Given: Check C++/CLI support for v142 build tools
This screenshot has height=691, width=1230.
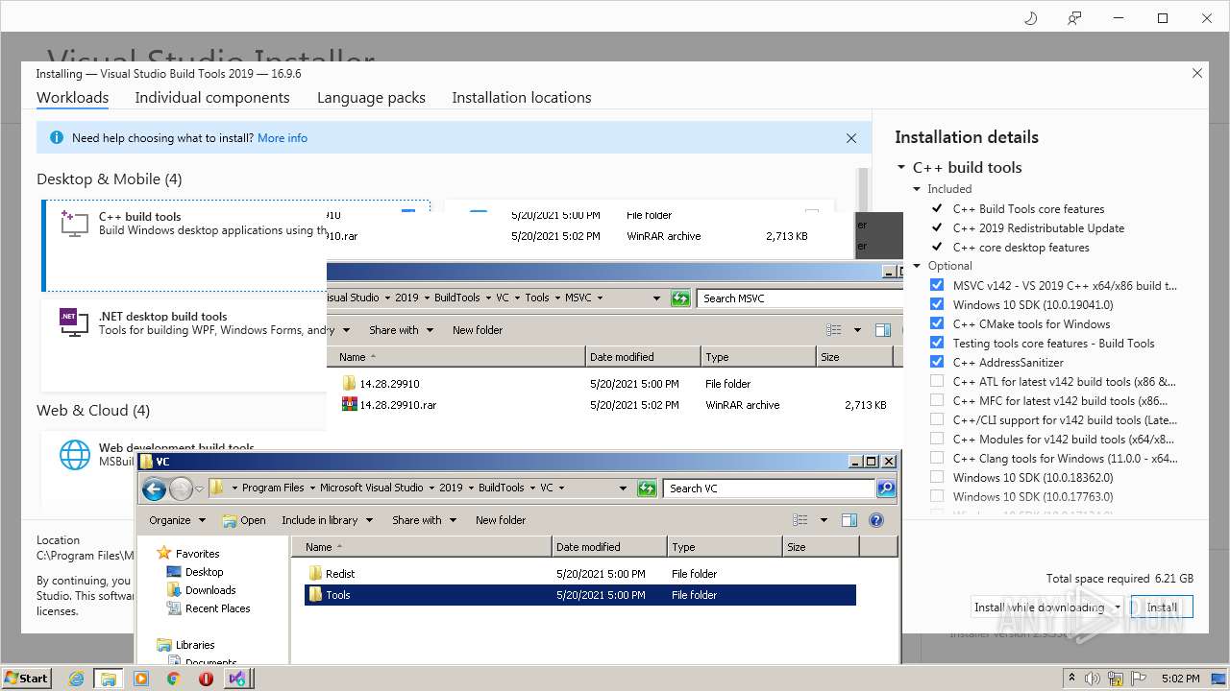Looking at the screenshot, I should (x=937, y=419).
